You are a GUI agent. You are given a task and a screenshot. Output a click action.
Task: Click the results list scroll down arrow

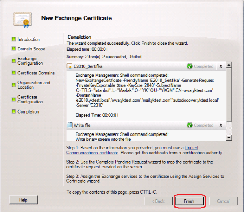(x=229, y=138)
